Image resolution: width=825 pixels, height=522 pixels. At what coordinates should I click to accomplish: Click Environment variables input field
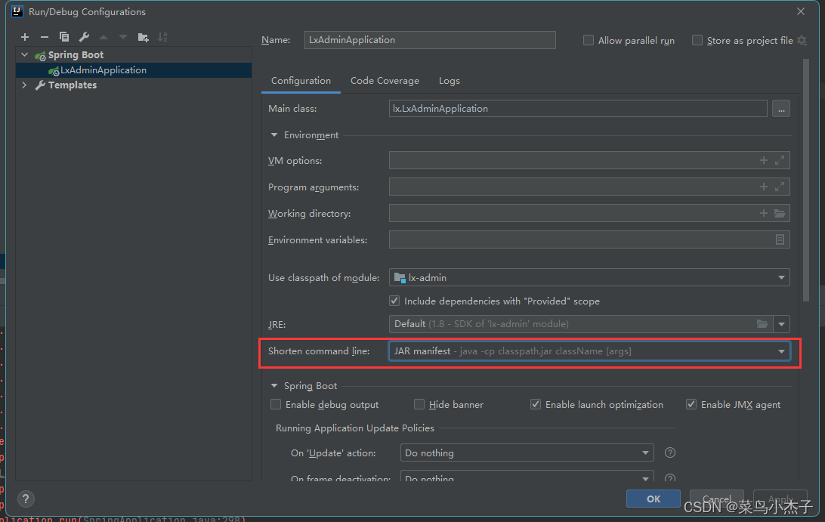tap(589, 239)
